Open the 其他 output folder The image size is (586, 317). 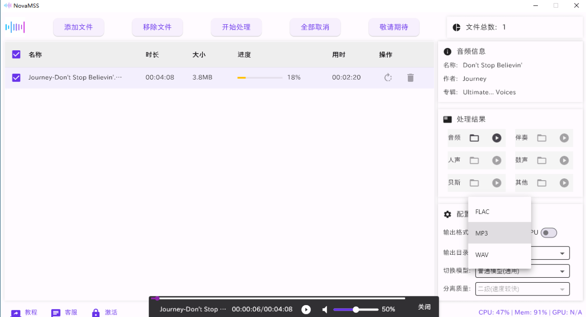tap(542, 183)
